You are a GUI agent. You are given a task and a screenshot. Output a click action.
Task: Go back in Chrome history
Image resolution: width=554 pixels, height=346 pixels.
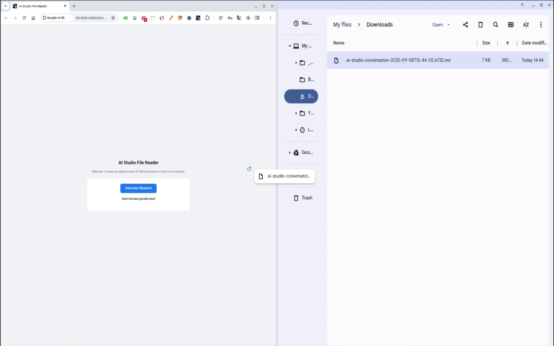(6, 18)
